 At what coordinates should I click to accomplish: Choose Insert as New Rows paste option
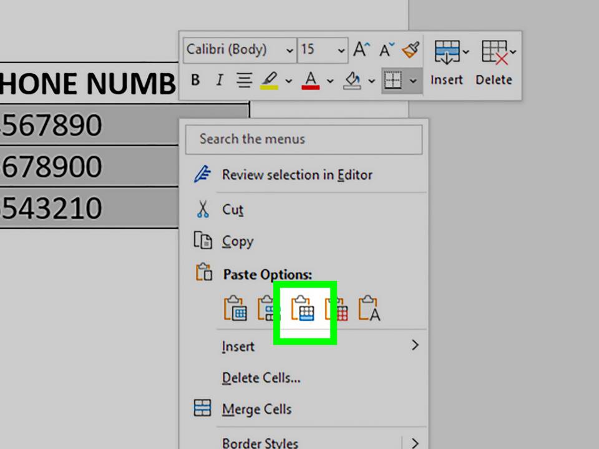(303, 308)
